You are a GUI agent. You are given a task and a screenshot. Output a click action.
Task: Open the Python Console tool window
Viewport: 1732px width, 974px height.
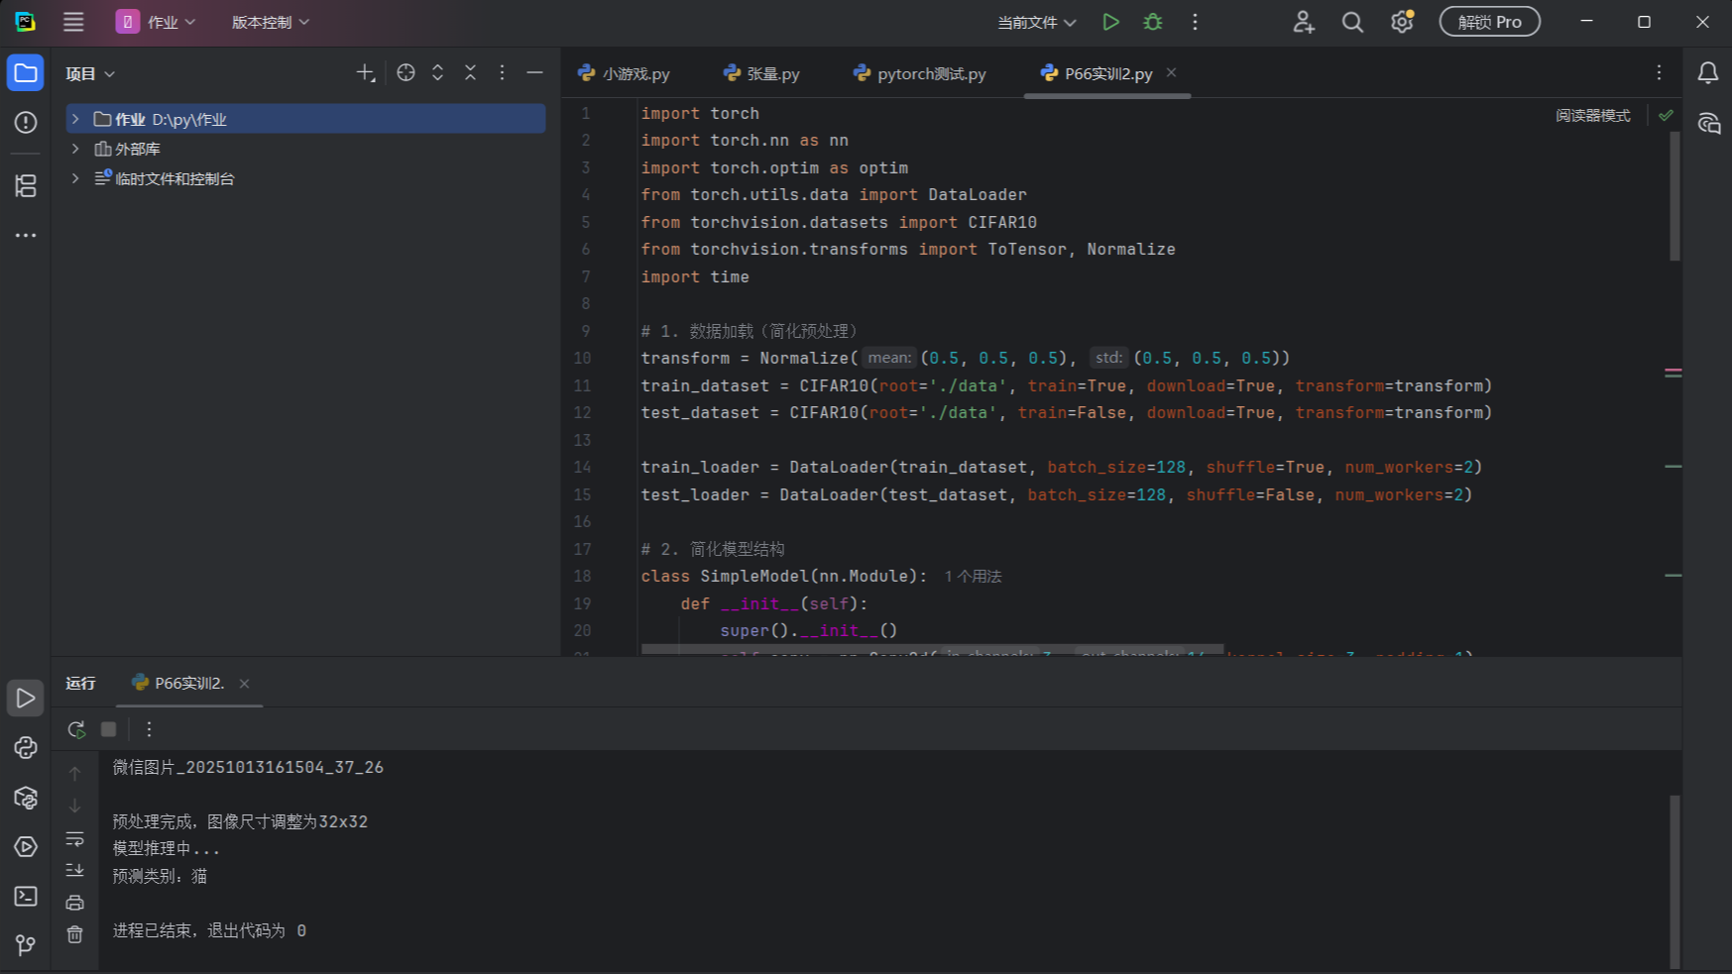tap(26, 748)
